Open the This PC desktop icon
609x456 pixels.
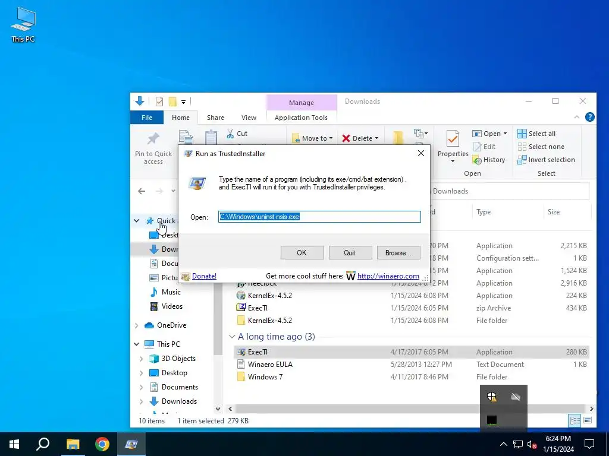[x=23, y=25]
